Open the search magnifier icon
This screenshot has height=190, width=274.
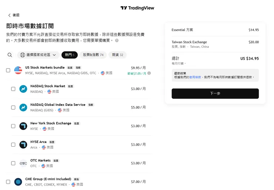[10, 55]
